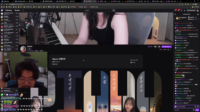This screenshot has height=112, width=200.
Task: Click the Subscribe button
Action: pyautogui.click(x=167, y=47)
